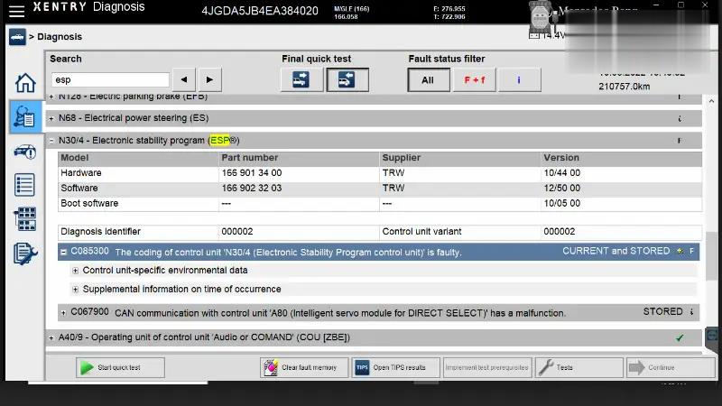
Task: Click the VIN 4JGDA5JB4EA384020 in header
Action: tap(260, 11)
